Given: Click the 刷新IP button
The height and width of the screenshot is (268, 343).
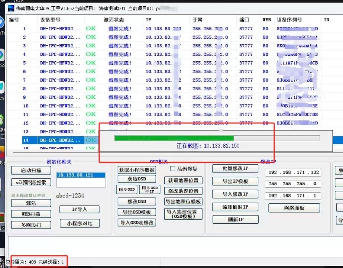Looking at the screenshot, I should point(236,219).
